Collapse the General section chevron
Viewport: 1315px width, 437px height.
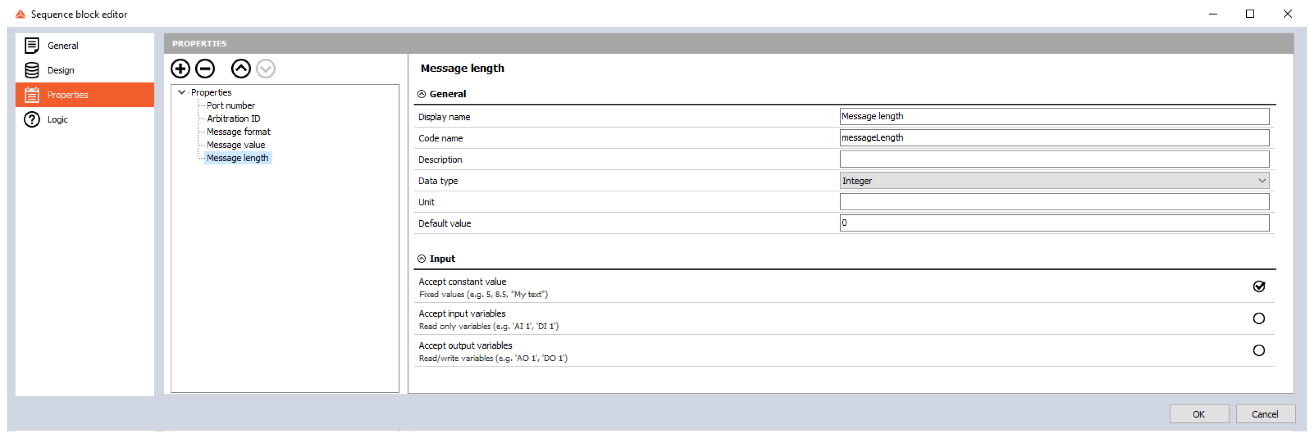click(x=421, y=94)
